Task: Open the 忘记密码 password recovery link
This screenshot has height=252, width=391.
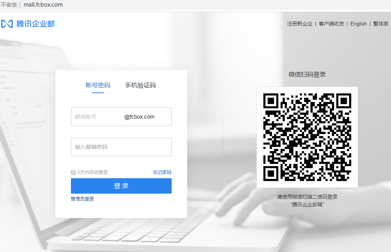Action: point(162,172)
